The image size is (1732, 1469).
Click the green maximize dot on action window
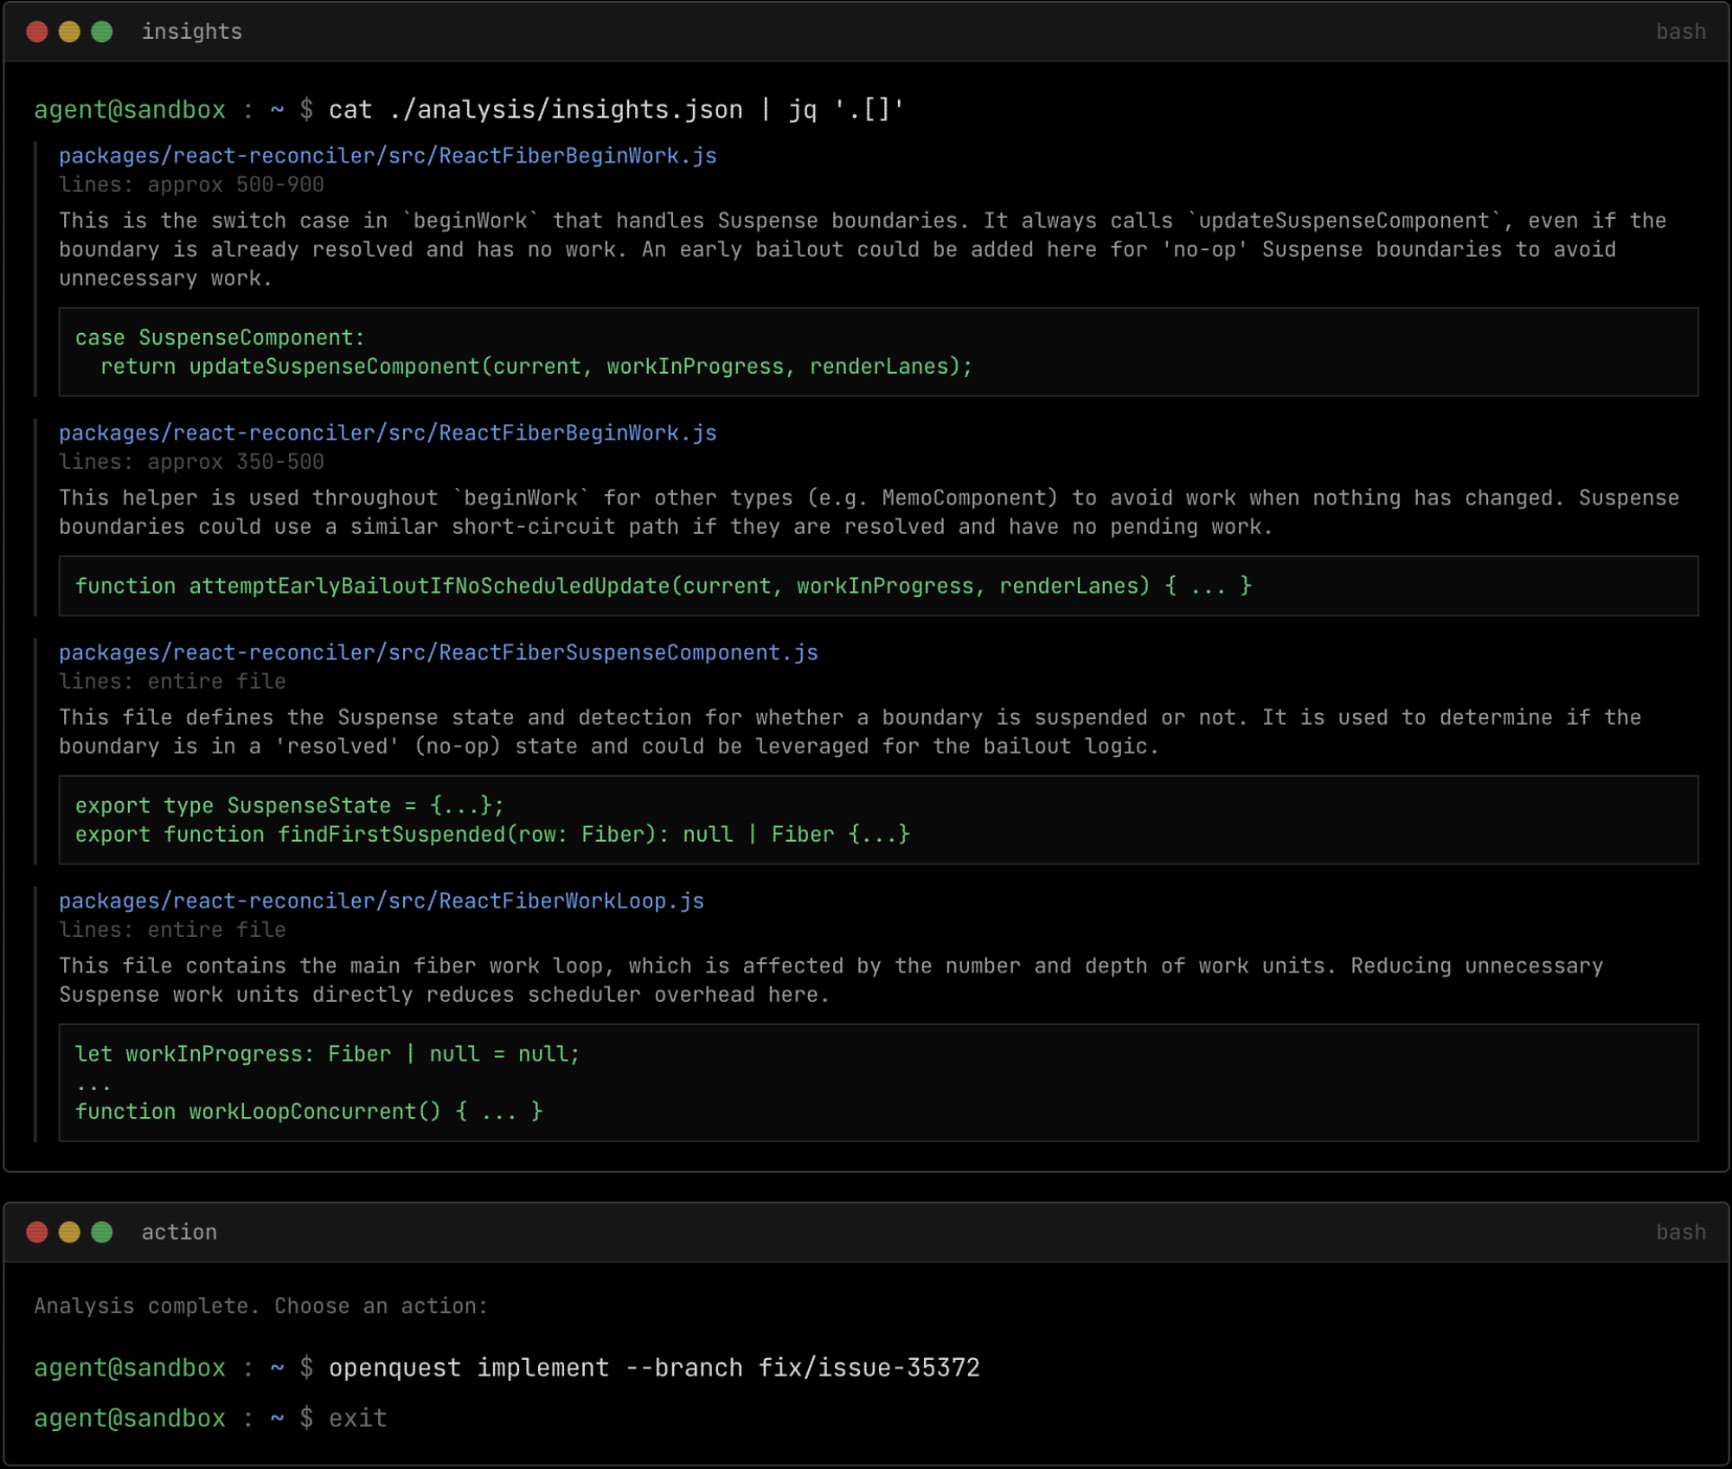(x=102, y=1232)
